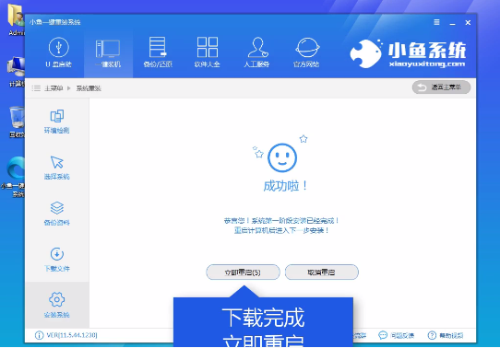This screenshot has height=348, width=500.
Task: Click the 恭喜您 first-stage complete message
Action: (x=281, y=220)
